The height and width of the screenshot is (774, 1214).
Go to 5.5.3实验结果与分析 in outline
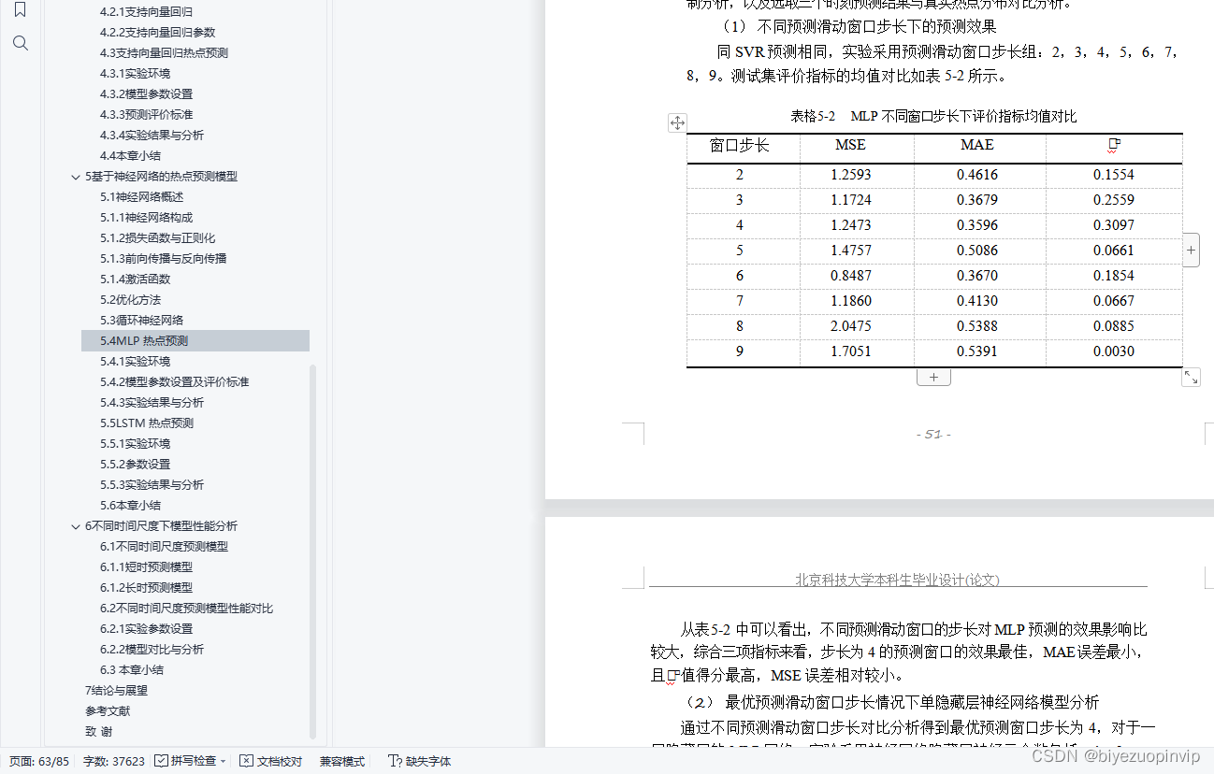pyautogui.click(x=152, y=484)
